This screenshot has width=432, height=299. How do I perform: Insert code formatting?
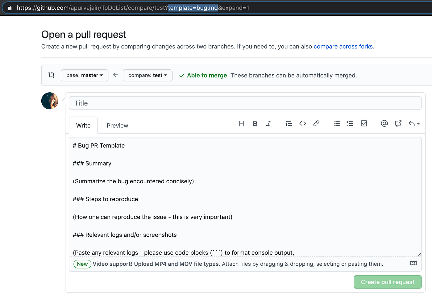pos(303,123)
